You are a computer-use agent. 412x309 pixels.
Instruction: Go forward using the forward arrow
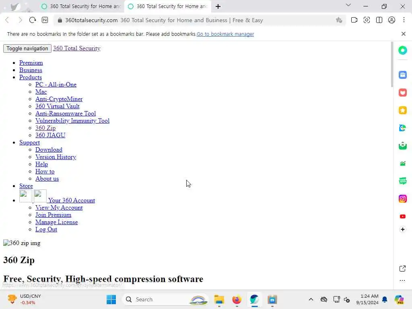(20, 20)
